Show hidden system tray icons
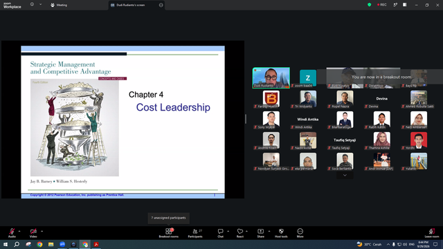 pos(388,244)
